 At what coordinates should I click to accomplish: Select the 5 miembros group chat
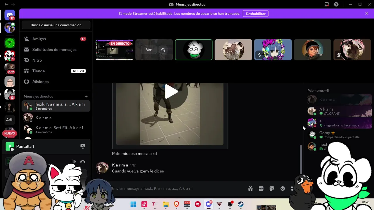(56, 106)
